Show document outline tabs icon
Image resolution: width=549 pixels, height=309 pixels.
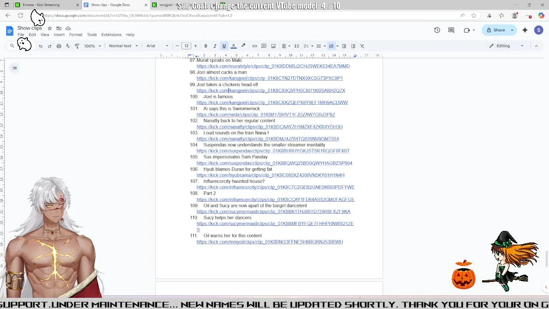(15, 68)
